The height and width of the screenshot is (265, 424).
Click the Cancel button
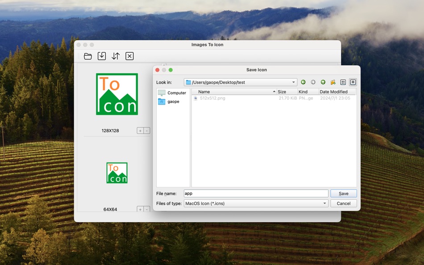click(343, 203)
